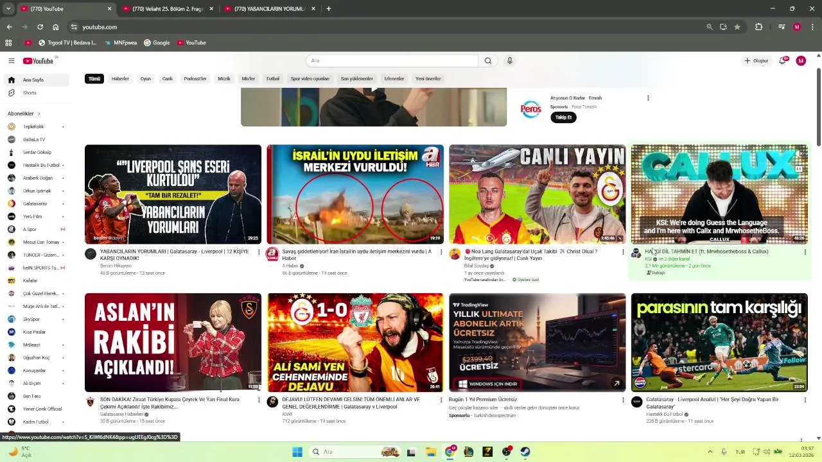The image size is (822, 462).
Task: Open TepkiKolik channel in subscriptions
Action: [x=36, y=126]
